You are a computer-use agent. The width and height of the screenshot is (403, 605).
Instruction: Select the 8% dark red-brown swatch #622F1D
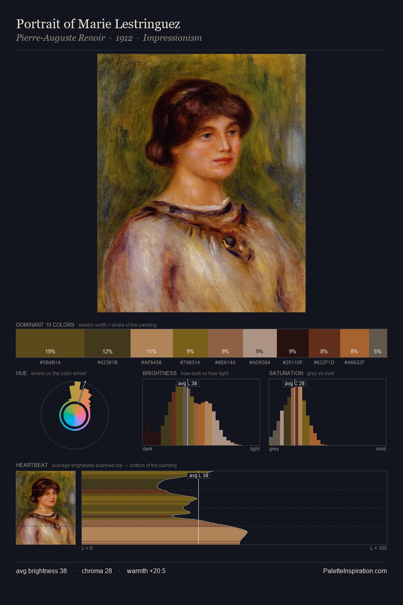324,343
